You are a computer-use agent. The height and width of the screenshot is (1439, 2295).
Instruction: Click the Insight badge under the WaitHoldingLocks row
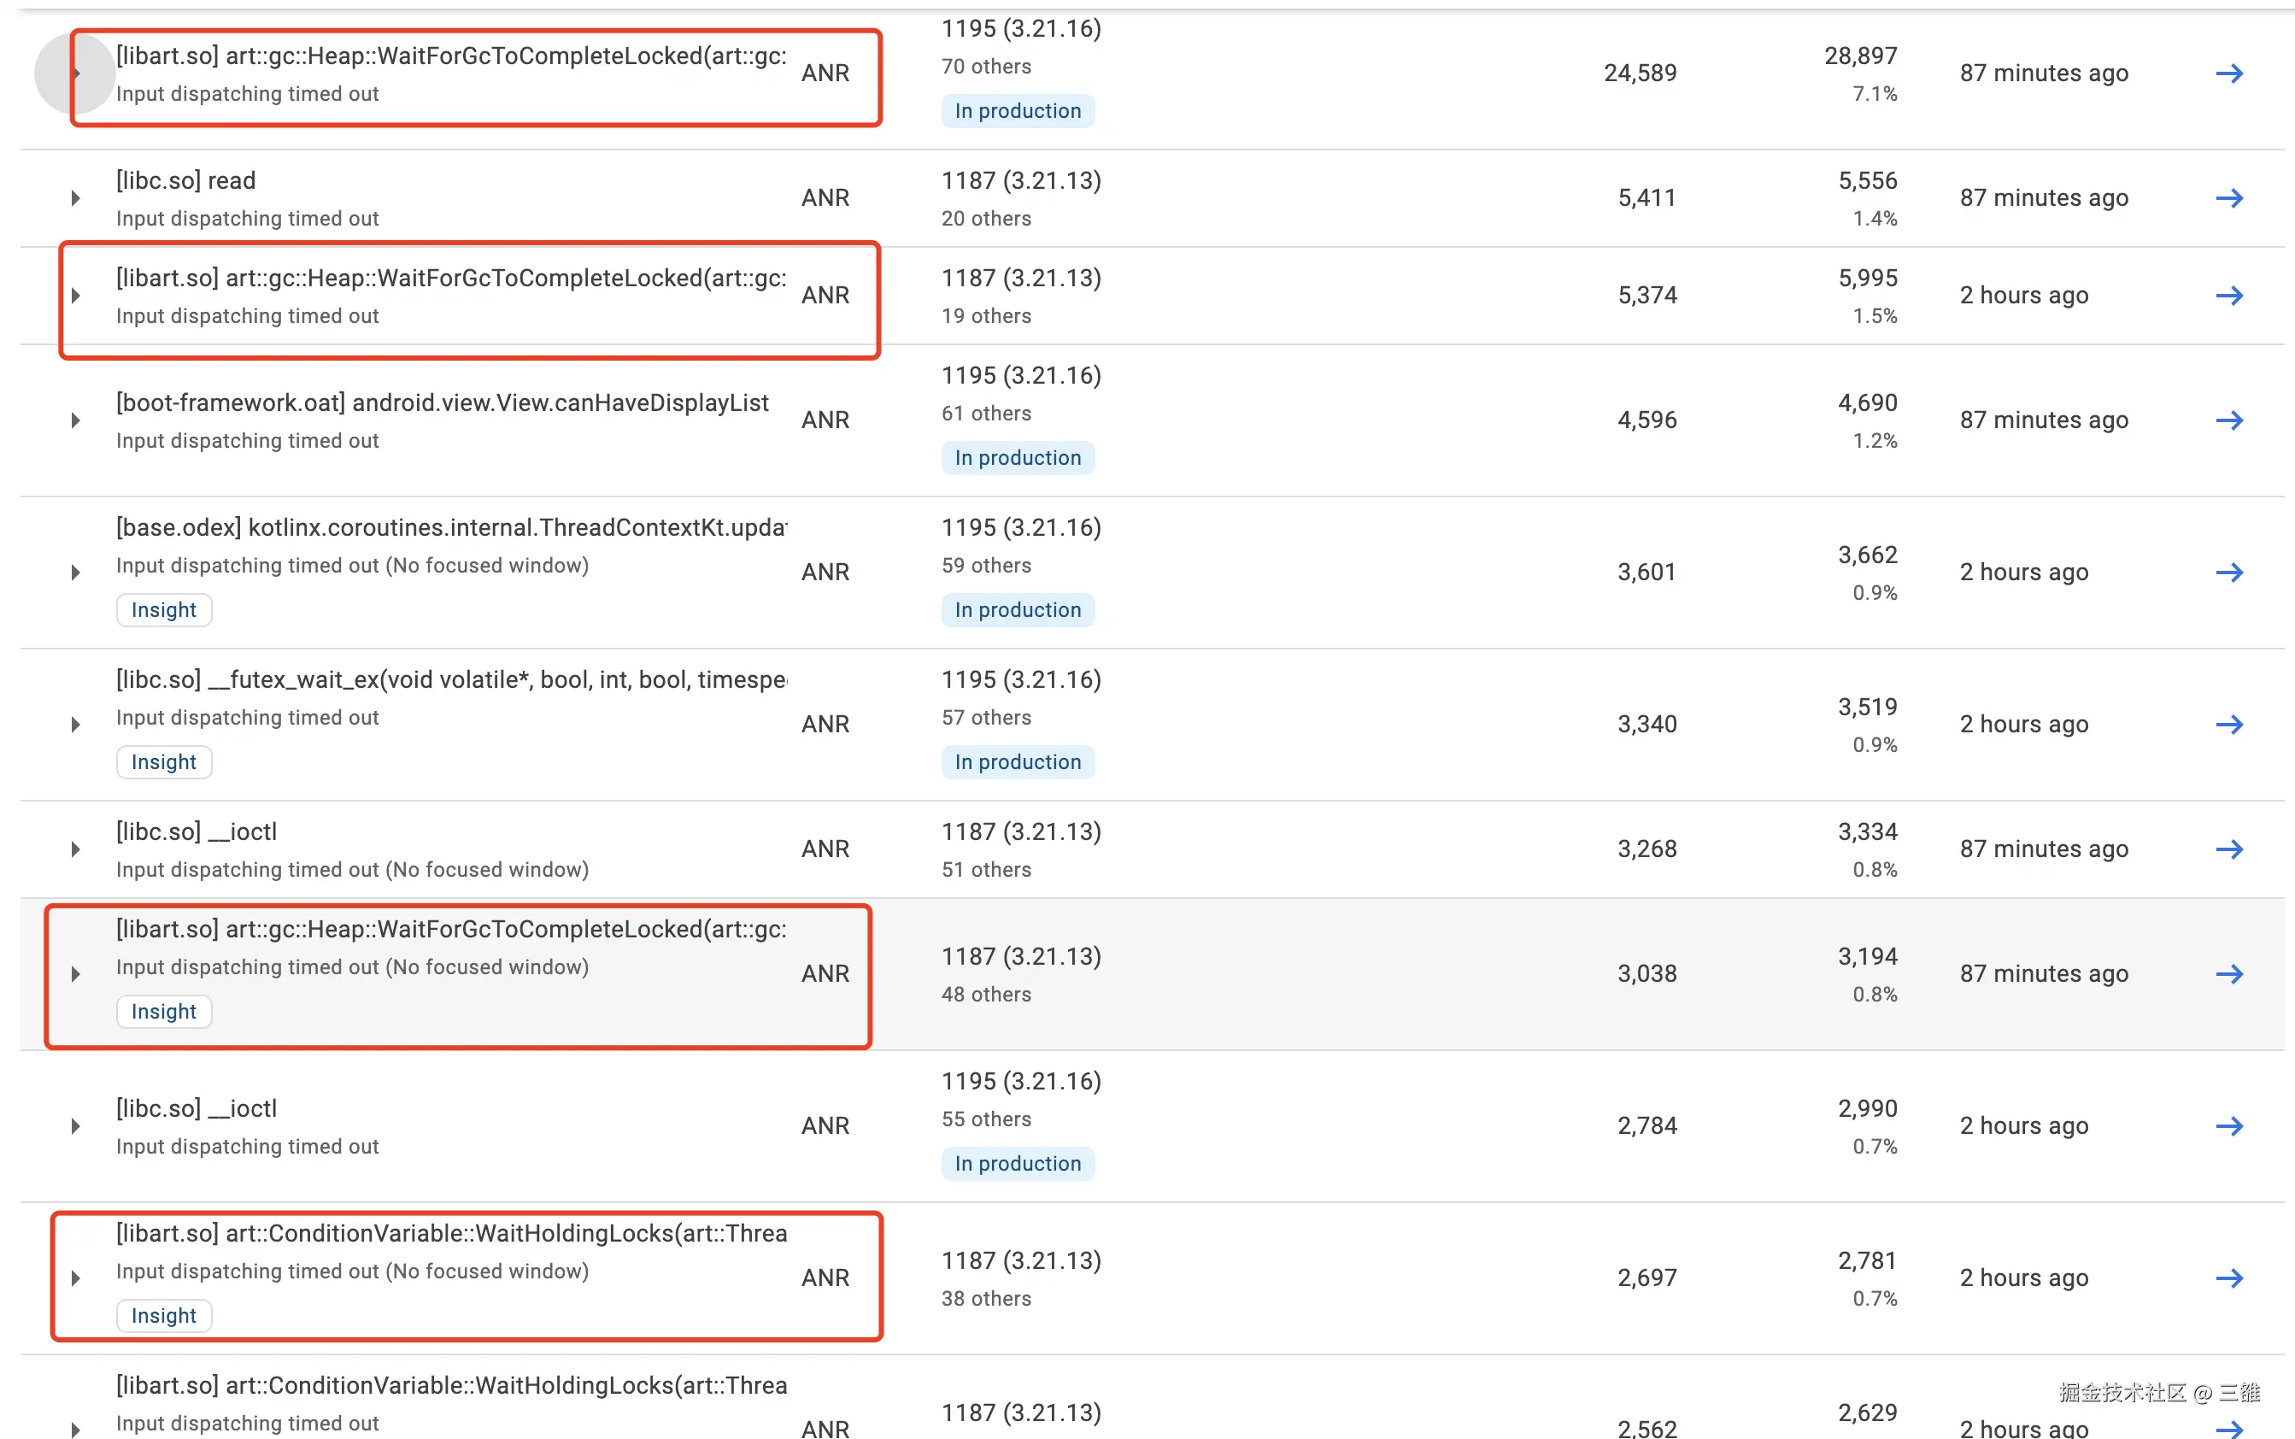(164, 1316)
